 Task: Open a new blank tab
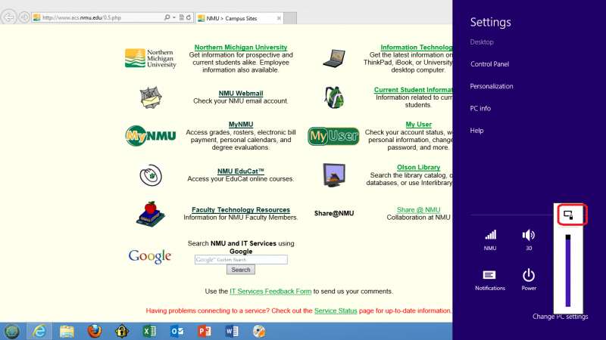(290, 18)
